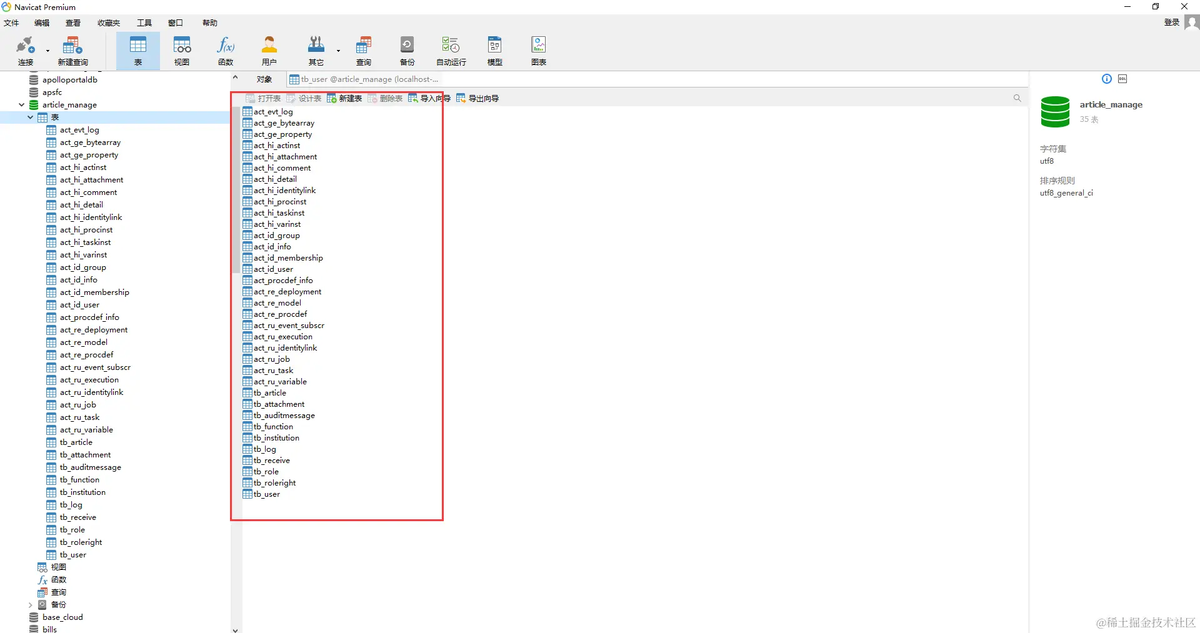Click the tb_user table icon in object list
The height and width of the screenshot is (633, 1200).
tap(247, 494)
